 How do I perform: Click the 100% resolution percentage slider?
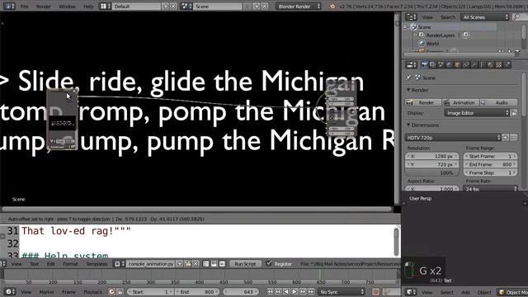click(x=432, y=172)
